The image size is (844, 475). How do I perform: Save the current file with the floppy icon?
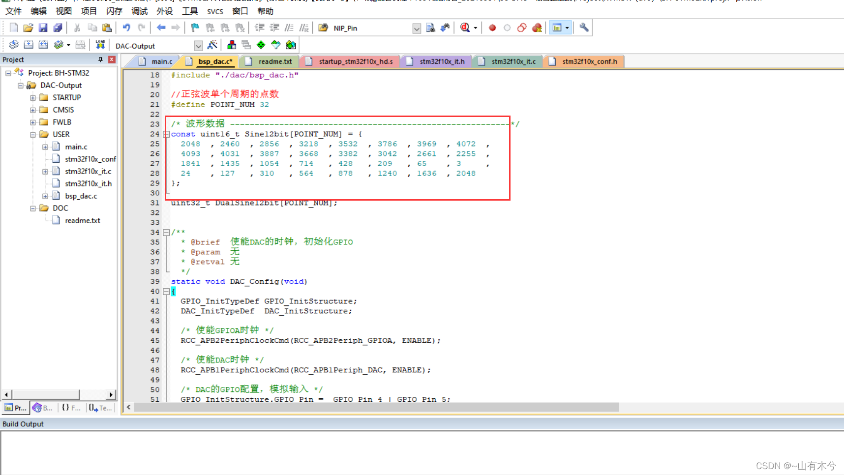(x=43, y=28)
